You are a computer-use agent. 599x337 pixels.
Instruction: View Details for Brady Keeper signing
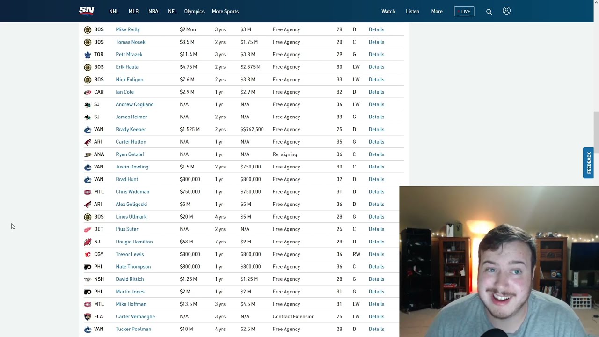tap(376, 129)
